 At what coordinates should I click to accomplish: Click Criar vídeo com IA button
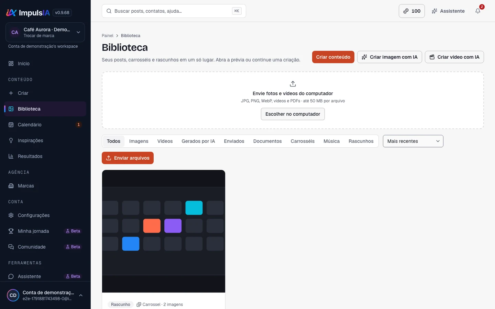pyautogui.click(x=454, y=57)
